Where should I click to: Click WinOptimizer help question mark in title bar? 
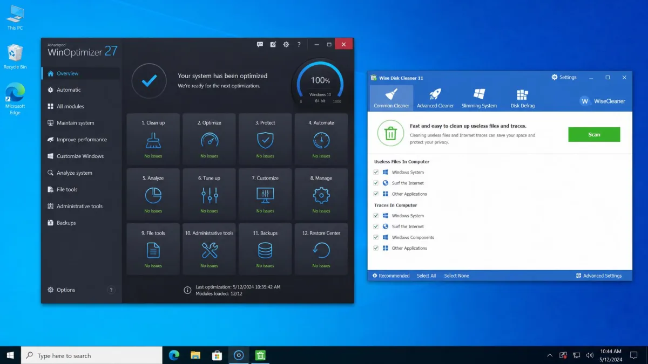(x=299, y=45)
